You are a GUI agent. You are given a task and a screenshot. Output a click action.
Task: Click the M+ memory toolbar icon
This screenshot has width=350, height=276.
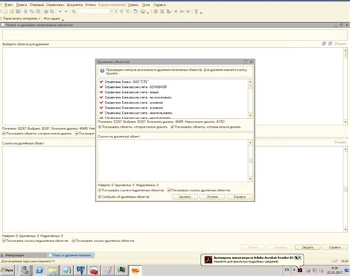click(x=182, y=11)
